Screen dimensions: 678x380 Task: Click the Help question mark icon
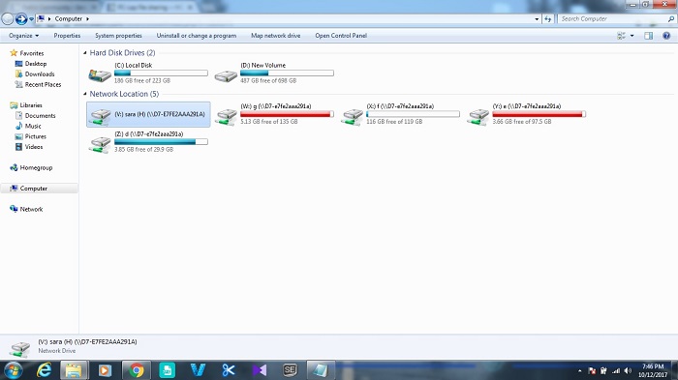click(666, 36)
